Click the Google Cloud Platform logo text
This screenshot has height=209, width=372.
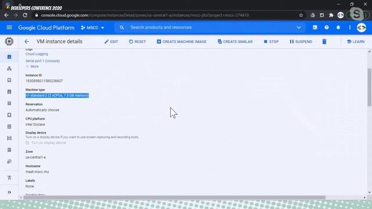(46, 28)
